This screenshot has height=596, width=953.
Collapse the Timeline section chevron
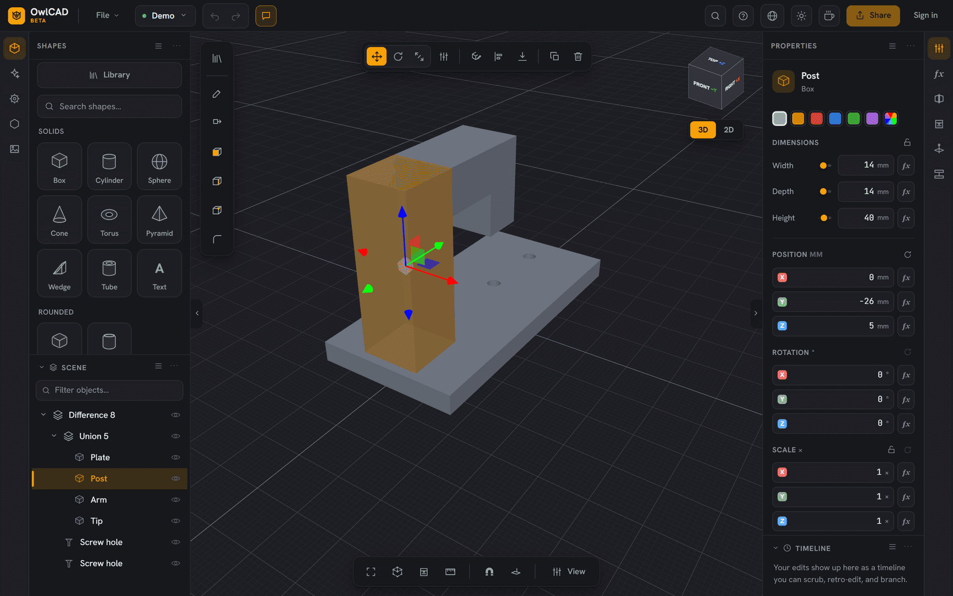point(775,548)
